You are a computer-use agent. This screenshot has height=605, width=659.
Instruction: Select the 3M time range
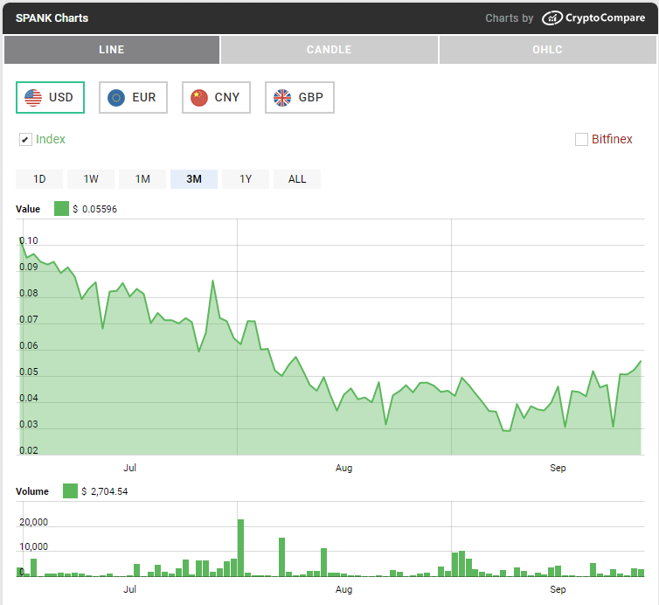pos(194,179)
